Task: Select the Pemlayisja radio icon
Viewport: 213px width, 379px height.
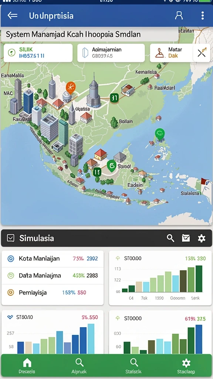Action: click(x=11, y=292)
